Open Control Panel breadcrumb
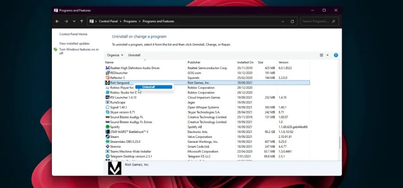This screenshot has height=188, width=403. click(x=108, y=21)
